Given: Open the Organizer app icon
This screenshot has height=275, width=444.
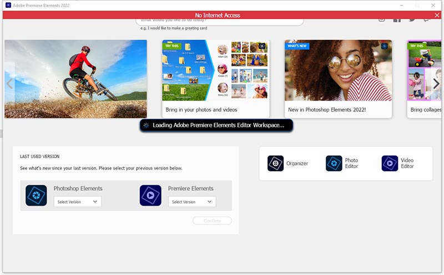Looking at the screenshot, I should 275,163.
